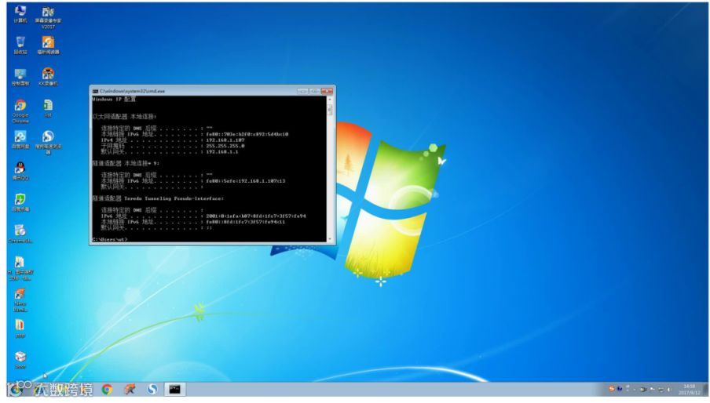Click the fe80::5efe:192.168.1.107 address
The image size is (710, 403).
tap(245, 181)
